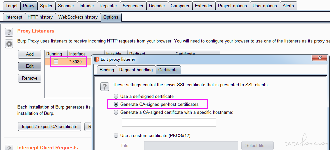Open the Proxy Listeners gear settings icon
The width and height of the screenshot is (330, 150).
click(x=9, y=44)
